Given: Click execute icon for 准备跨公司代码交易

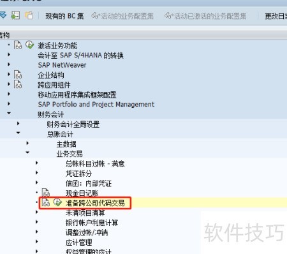Looking at the screenshot, I should point(57,202).
